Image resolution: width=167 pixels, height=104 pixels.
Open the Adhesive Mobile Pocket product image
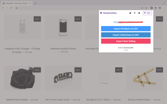coord(63,27)
